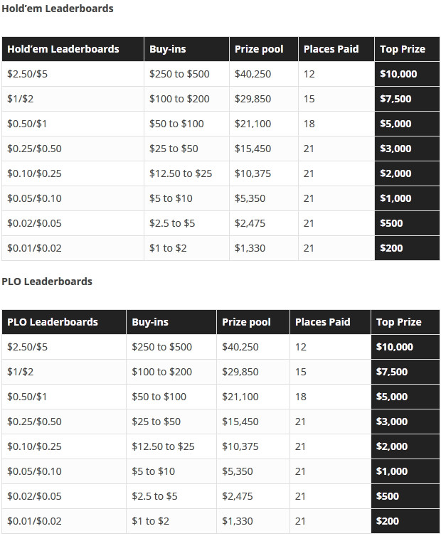This screenshot has height=536, width=441.
Task: Select the Hold'em $10,000 top prize cell
Action: (407, 74)
